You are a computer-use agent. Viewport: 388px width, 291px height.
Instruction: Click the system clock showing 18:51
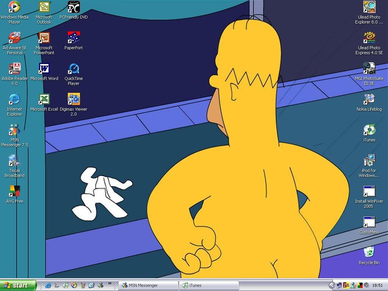click(377, 285)
